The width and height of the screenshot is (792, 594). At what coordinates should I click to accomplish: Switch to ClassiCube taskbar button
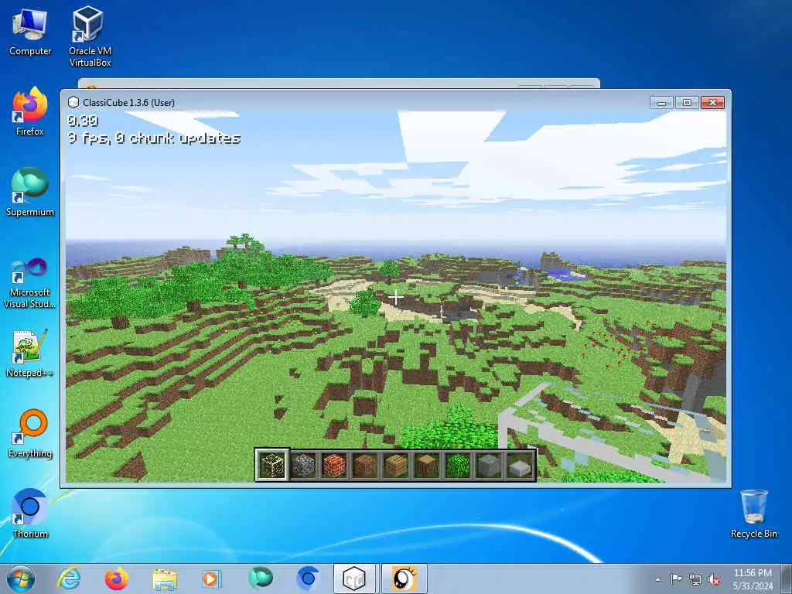coord(354,579)
